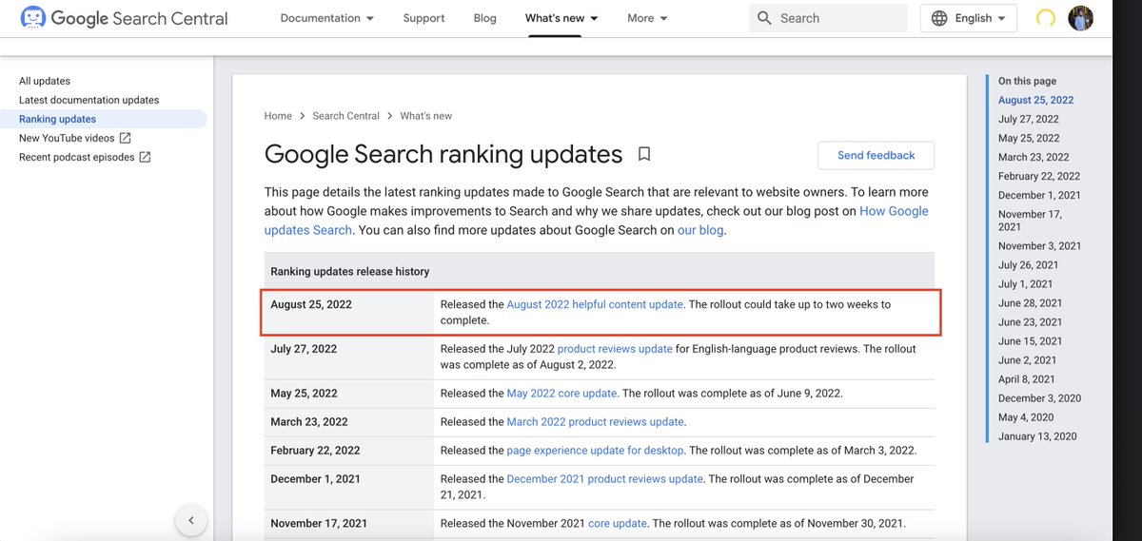Jump to June 15, 2021 in On this page
This screenshot has width=1142, height=541.
pyautogui.click(x=1031, y=340)
